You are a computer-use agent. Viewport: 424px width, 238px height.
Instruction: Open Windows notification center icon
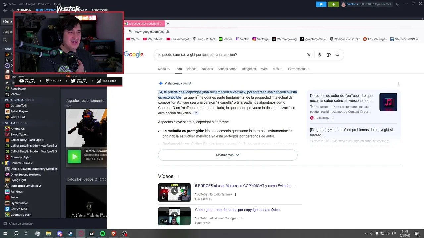coord(417,234)
